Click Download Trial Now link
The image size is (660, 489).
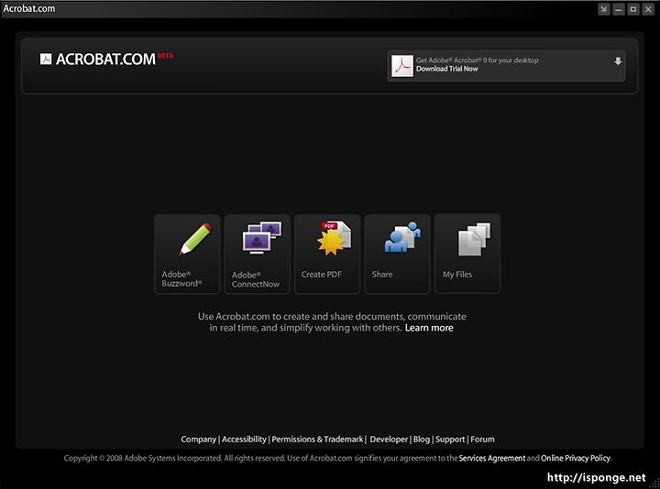447,69
